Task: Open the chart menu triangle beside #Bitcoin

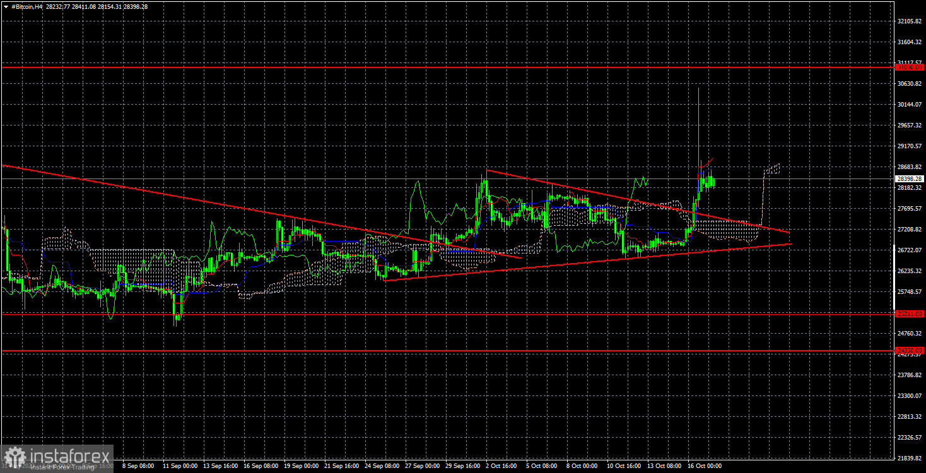Action: (6, 6)
